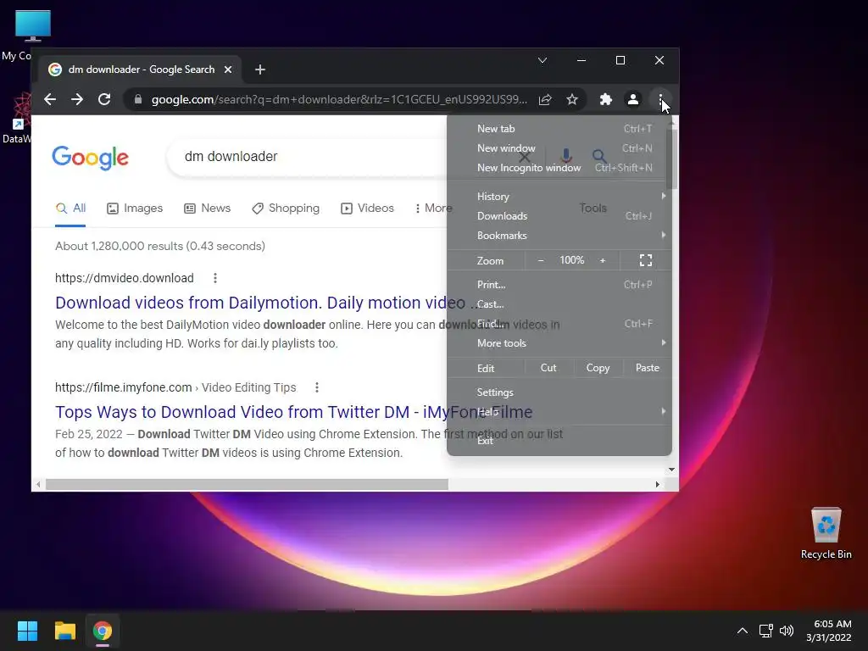Switch to the Shopping results tab
The image size is (868, 651).
(286, 209)
